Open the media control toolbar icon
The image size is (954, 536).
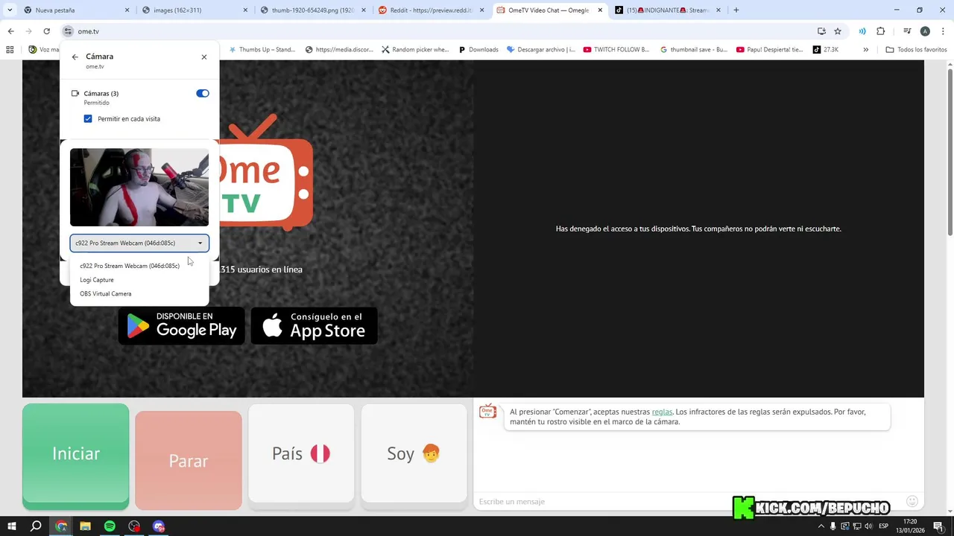click(x=907, y=31)
